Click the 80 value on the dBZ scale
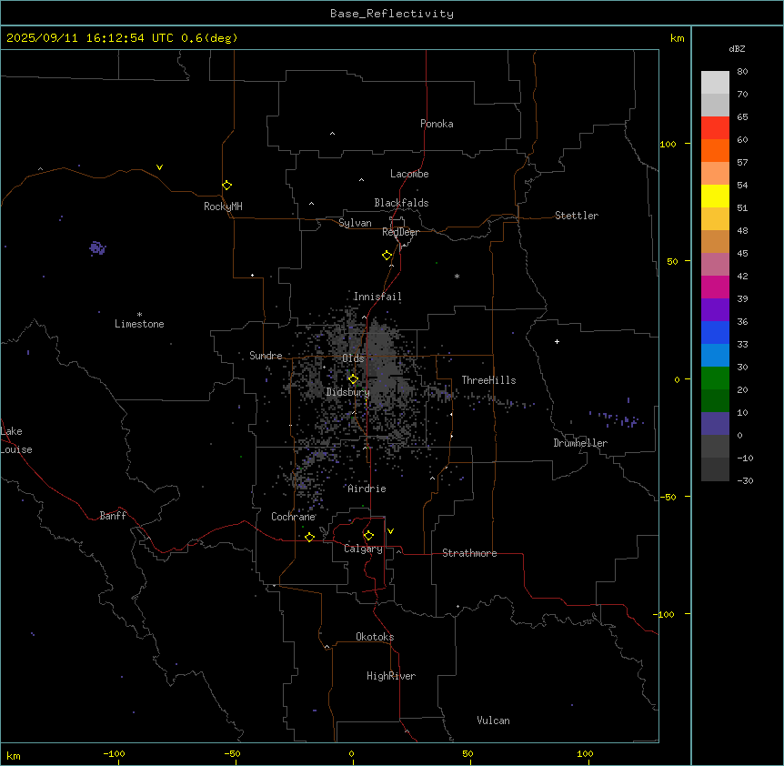 tap(742, 72)
